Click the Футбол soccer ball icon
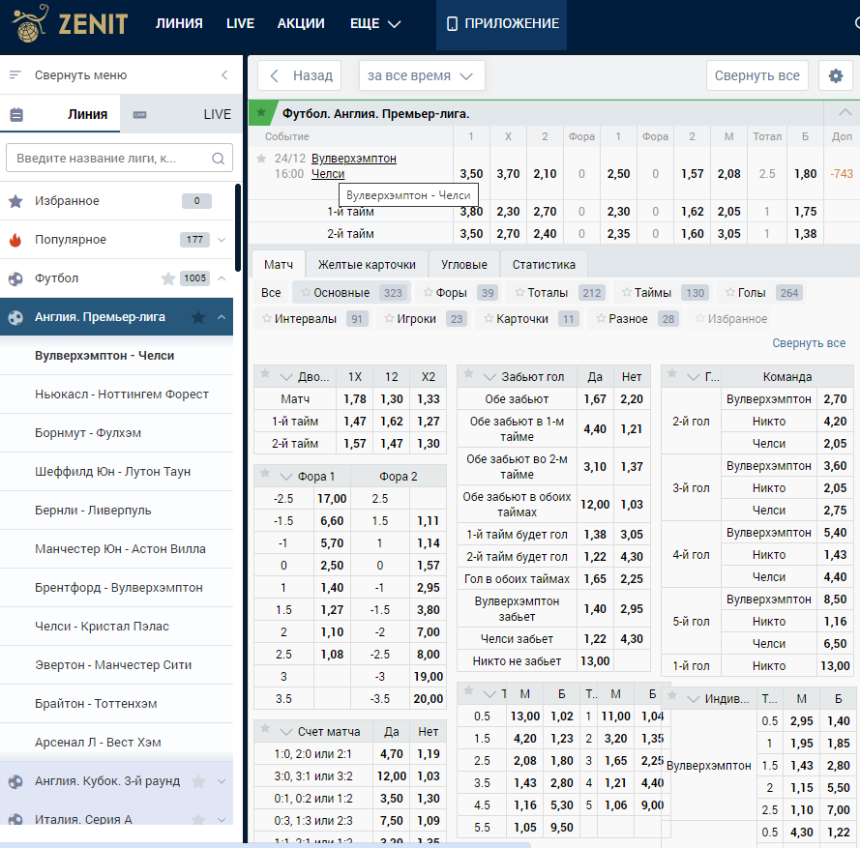860x848 pixels. pyautogui.click(x=15, y=278)
